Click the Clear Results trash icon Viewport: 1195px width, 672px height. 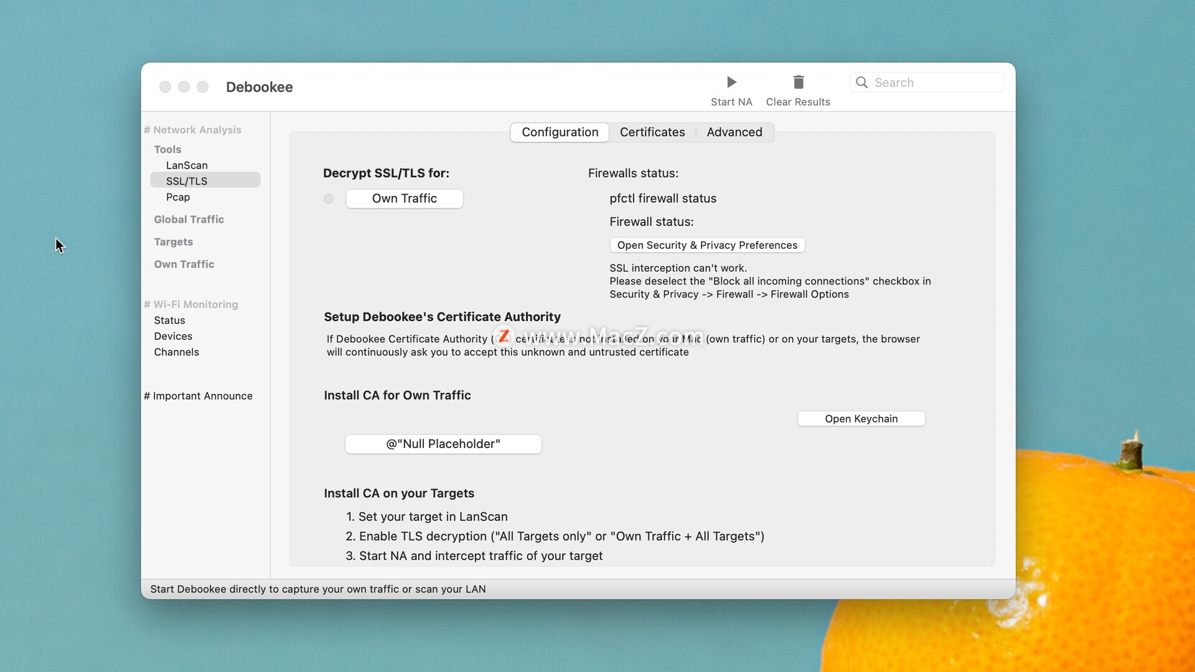click(x=799, y=82)
